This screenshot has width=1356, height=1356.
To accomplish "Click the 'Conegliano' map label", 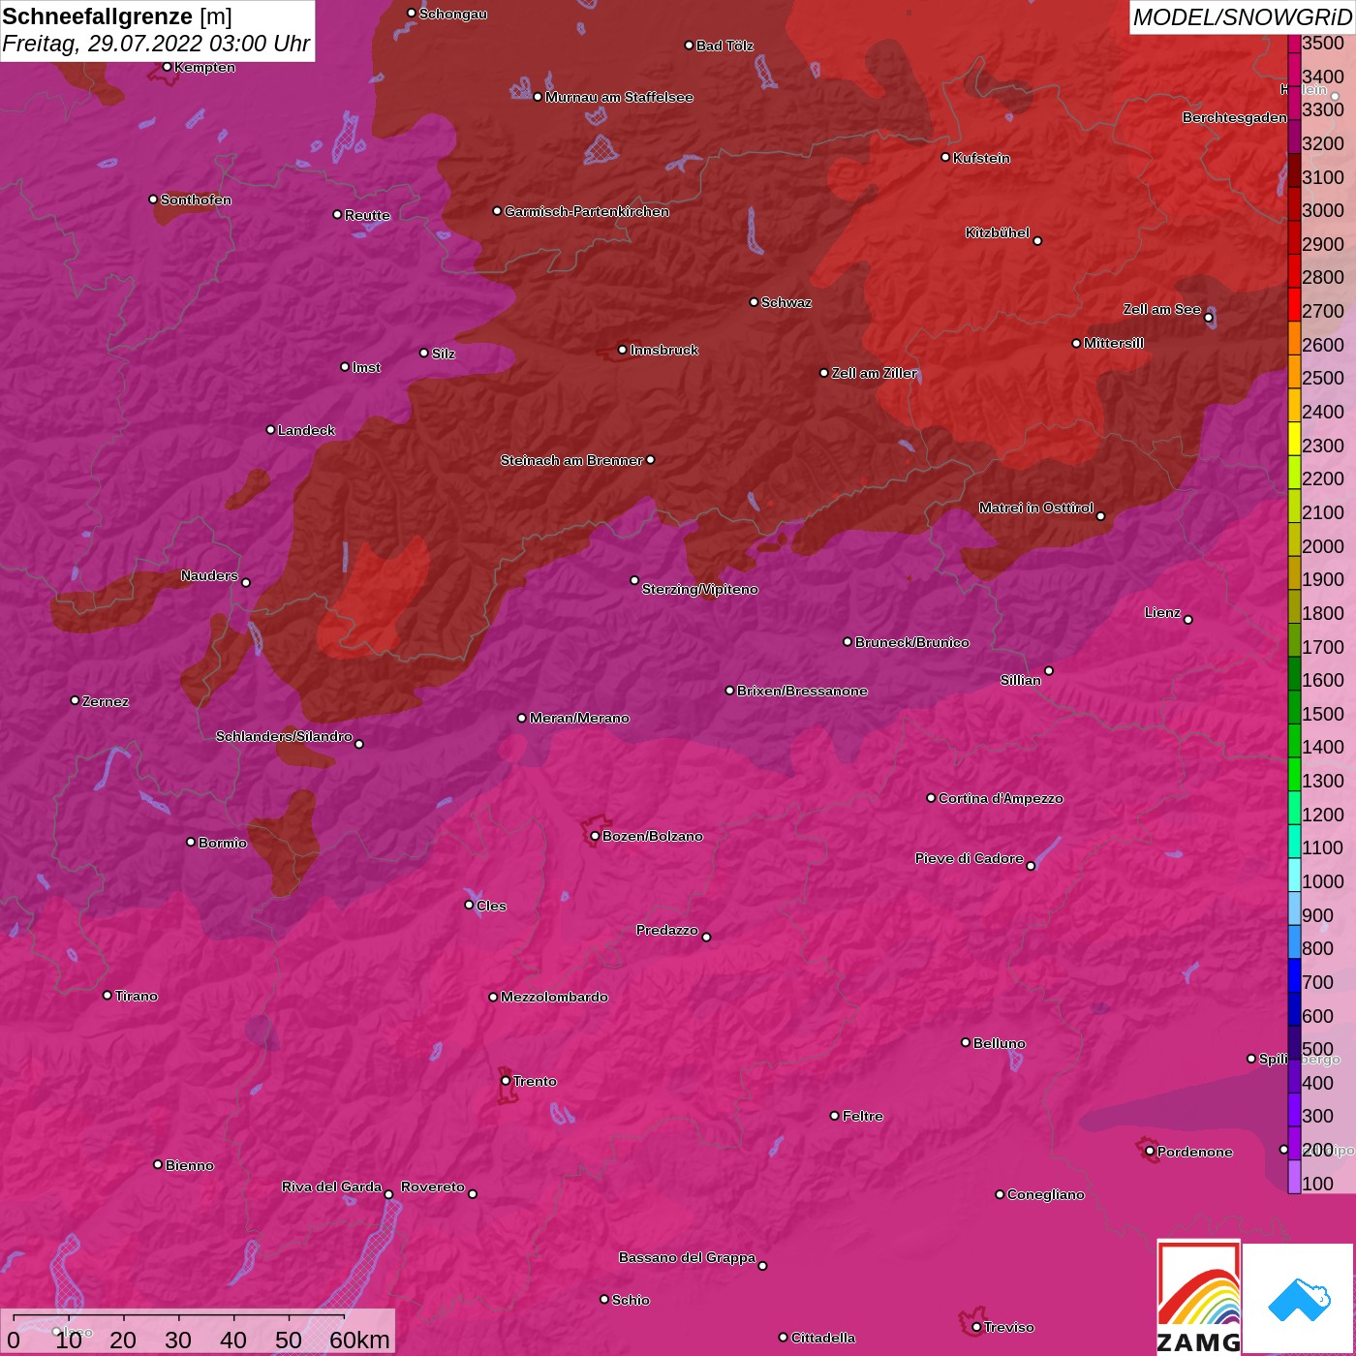I will 1046,1194.
